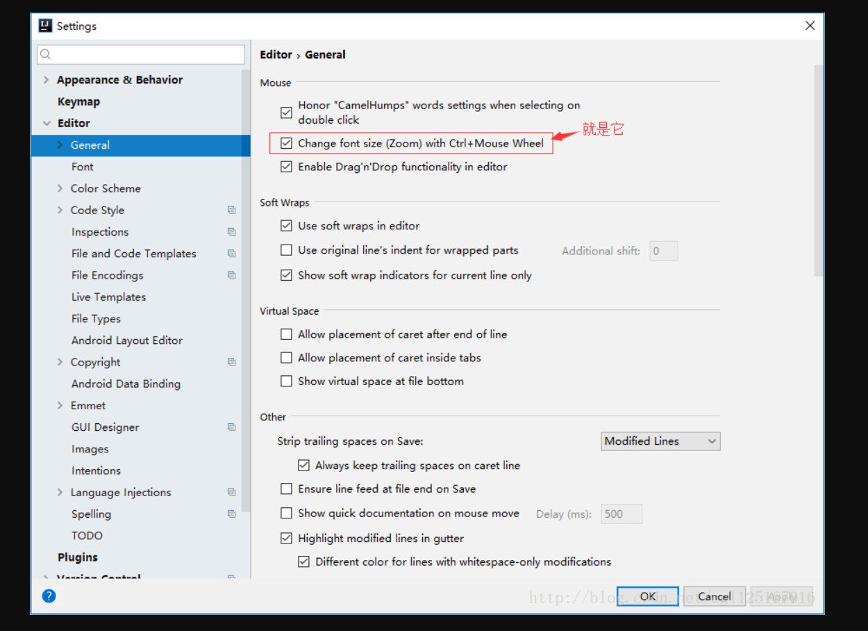Open the Images settings entry
The width and height of the screenshot is (868, 631).
pos(90,449)
